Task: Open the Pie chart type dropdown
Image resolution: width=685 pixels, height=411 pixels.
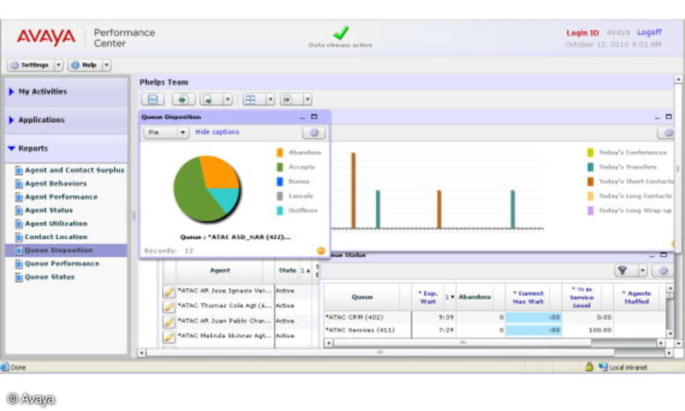Action: 166,132
